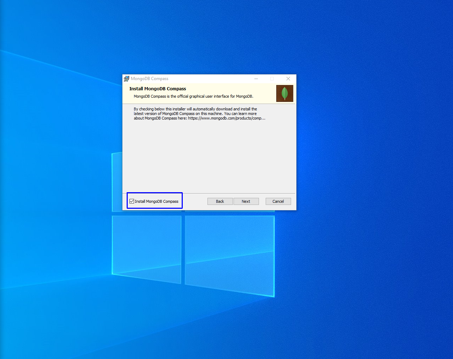Click the mongodb.com products URL text
Screen dimensions: 453x359
click(226, 118)
